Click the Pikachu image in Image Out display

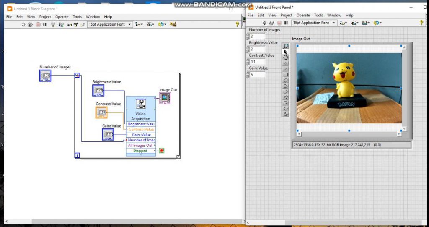(349, 88)
